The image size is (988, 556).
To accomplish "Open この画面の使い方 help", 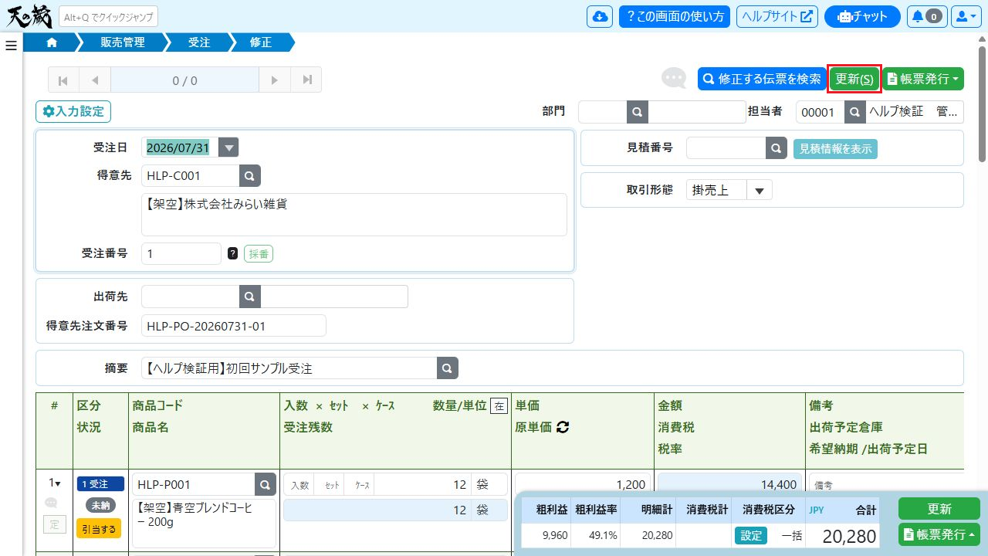I will pyautogui.click(x=675, y=16).
